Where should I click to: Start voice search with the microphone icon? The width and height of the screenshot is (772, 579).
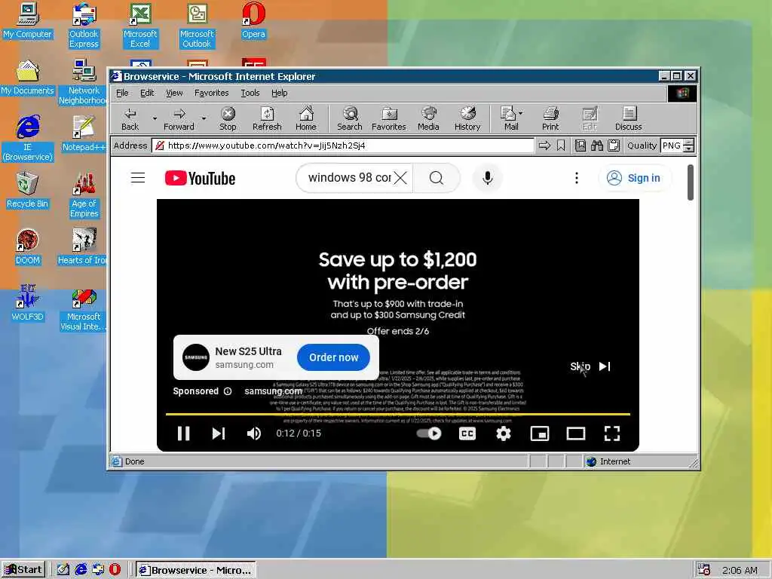(x=488, y=178)
